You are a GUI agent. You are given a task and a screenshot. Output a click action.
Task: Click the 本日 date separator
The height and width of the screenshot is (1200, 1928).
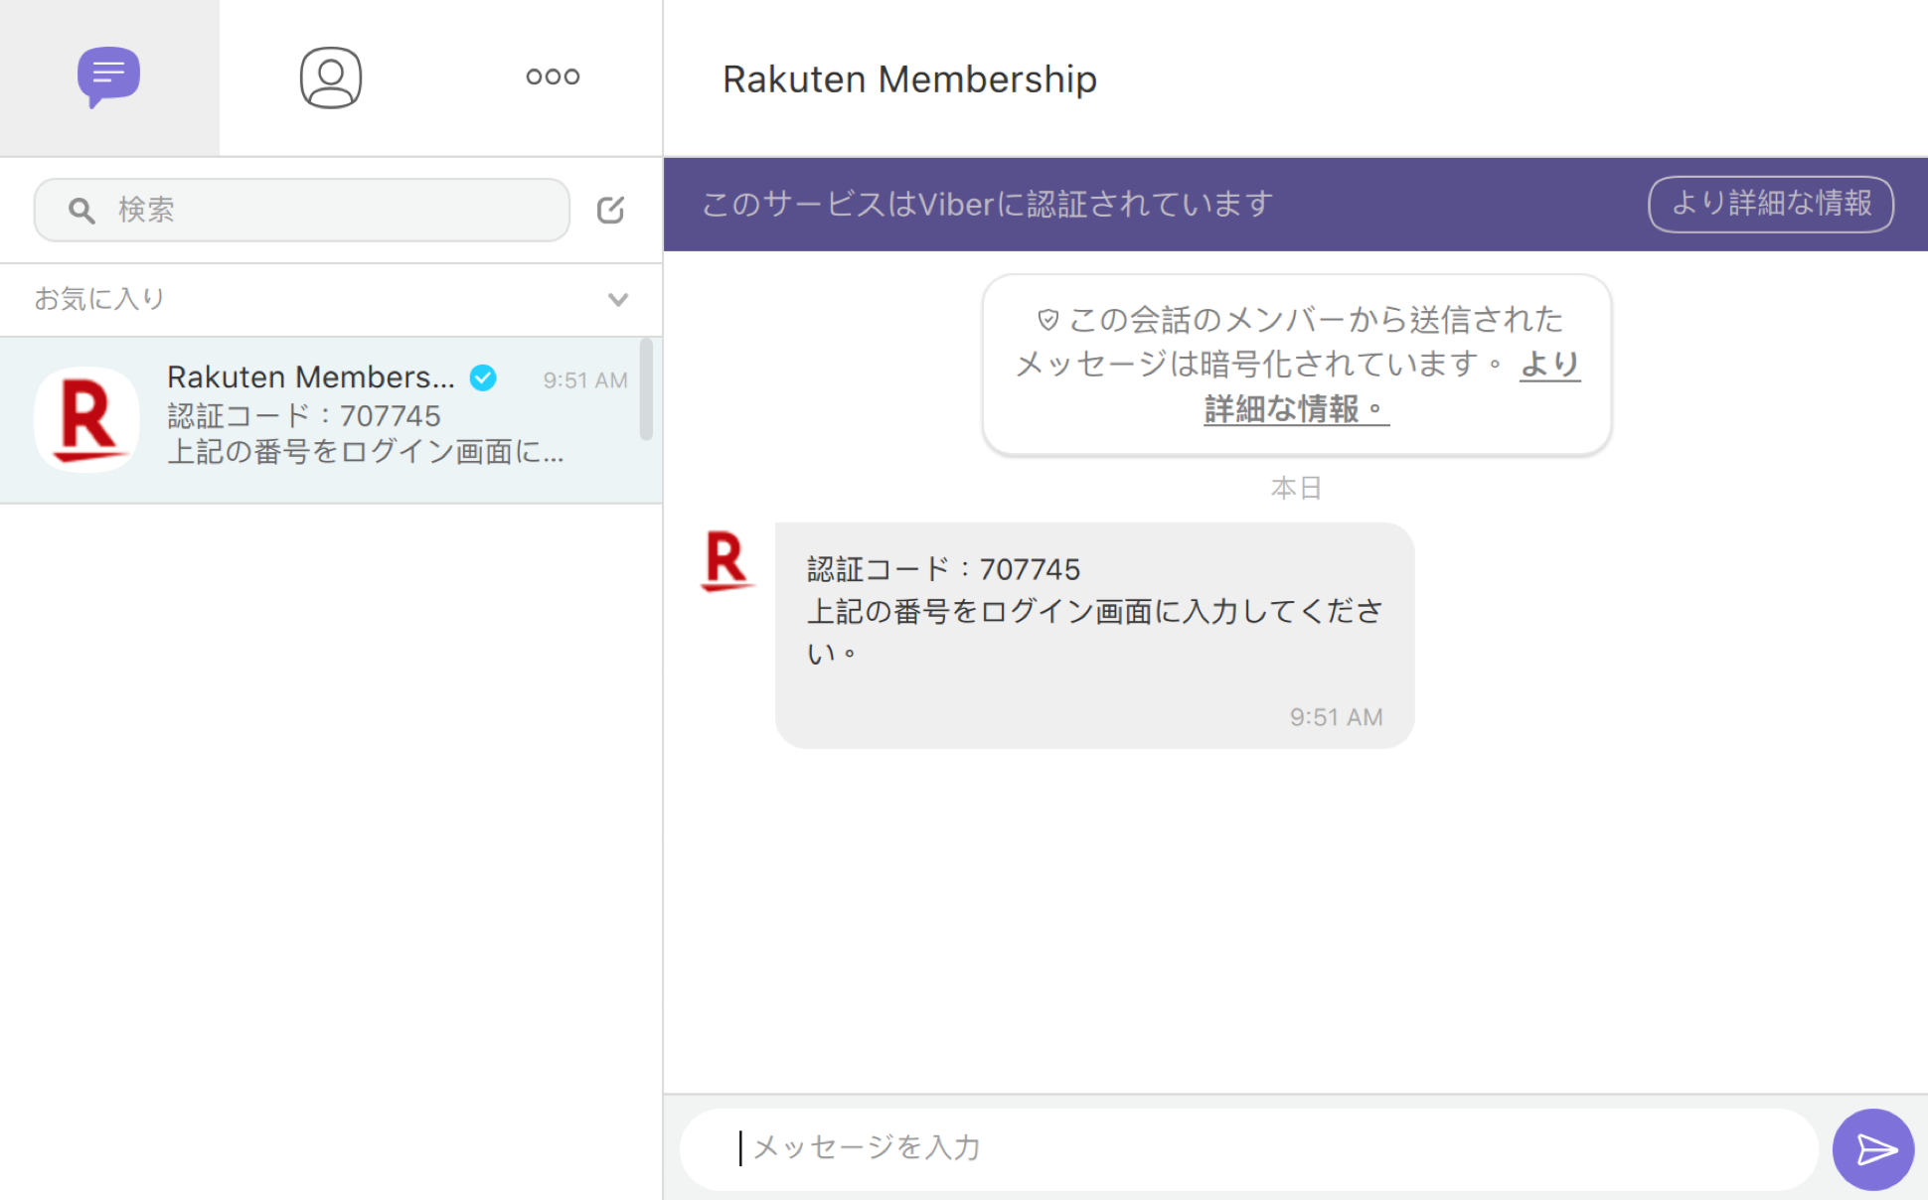(x=1296, y=488)
